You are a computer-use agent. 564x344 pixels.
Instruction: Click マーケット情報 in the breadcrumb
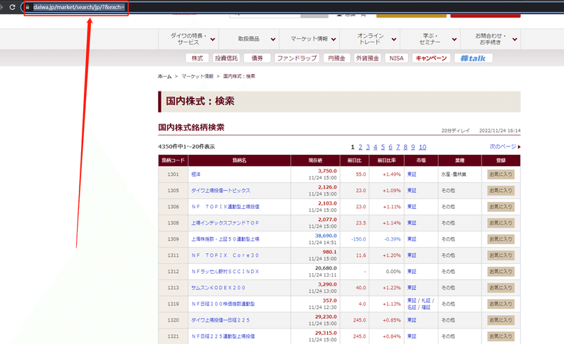197,76
